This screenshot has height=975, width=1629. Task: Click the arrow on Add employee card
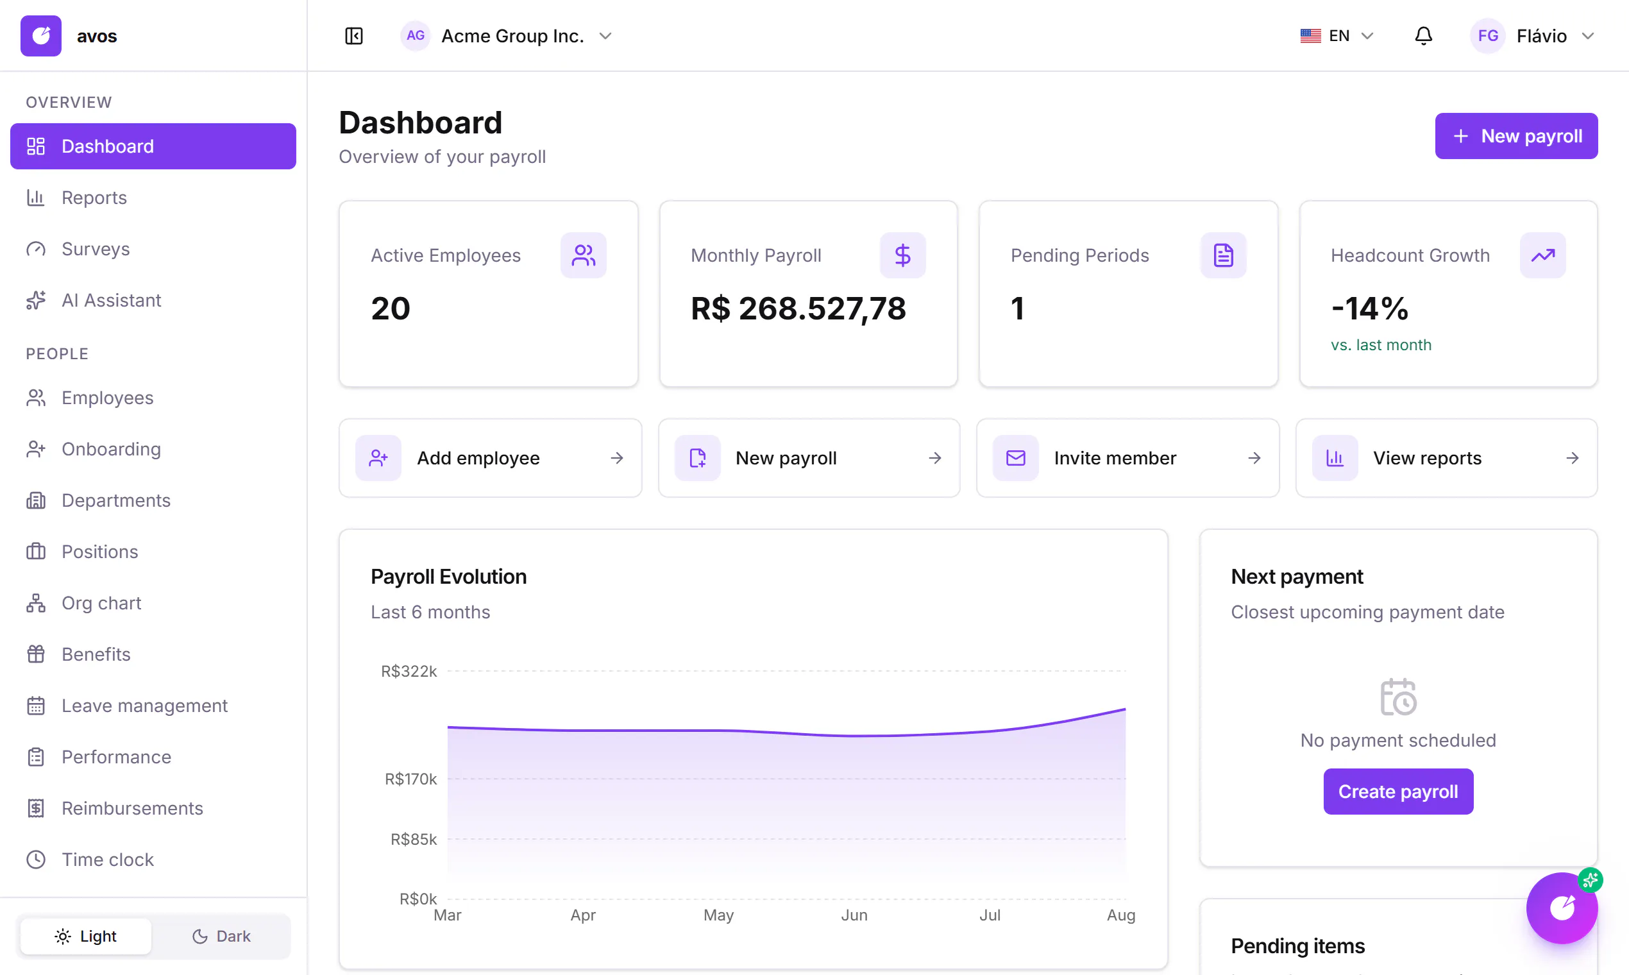tap(617, 458)
